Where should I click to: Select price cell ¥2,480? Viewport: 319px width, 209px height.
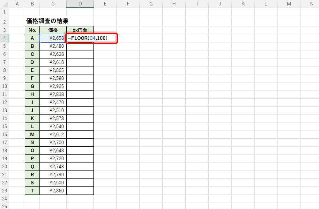pyautogui.click(x=53, y=46)
